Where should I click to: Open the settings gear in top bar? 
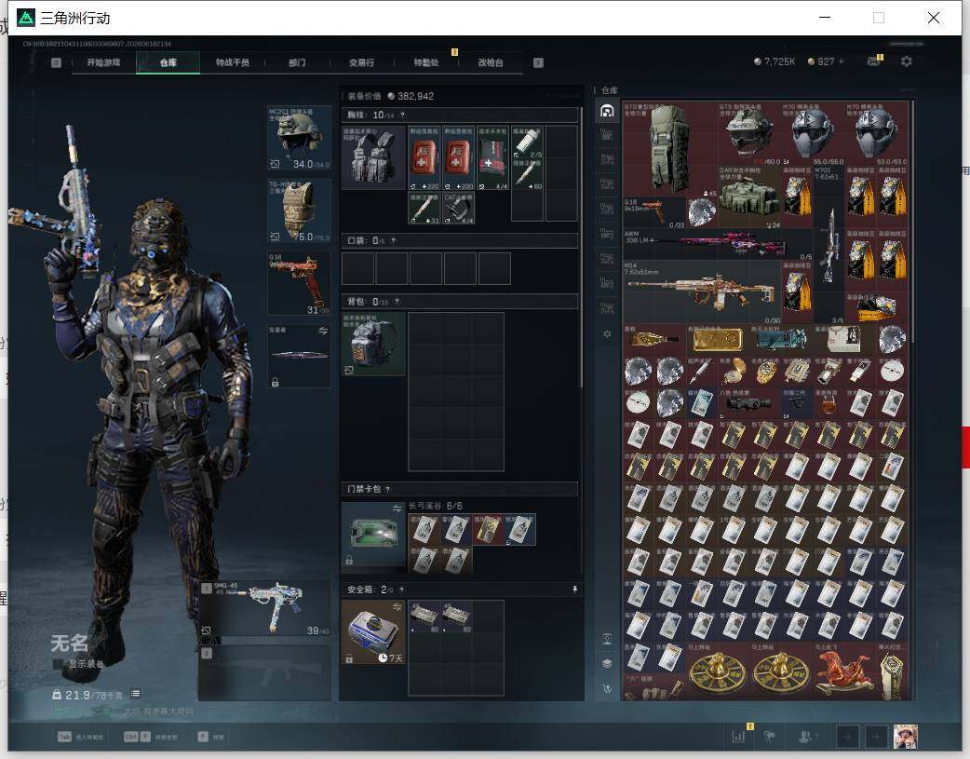click(907, 61)
